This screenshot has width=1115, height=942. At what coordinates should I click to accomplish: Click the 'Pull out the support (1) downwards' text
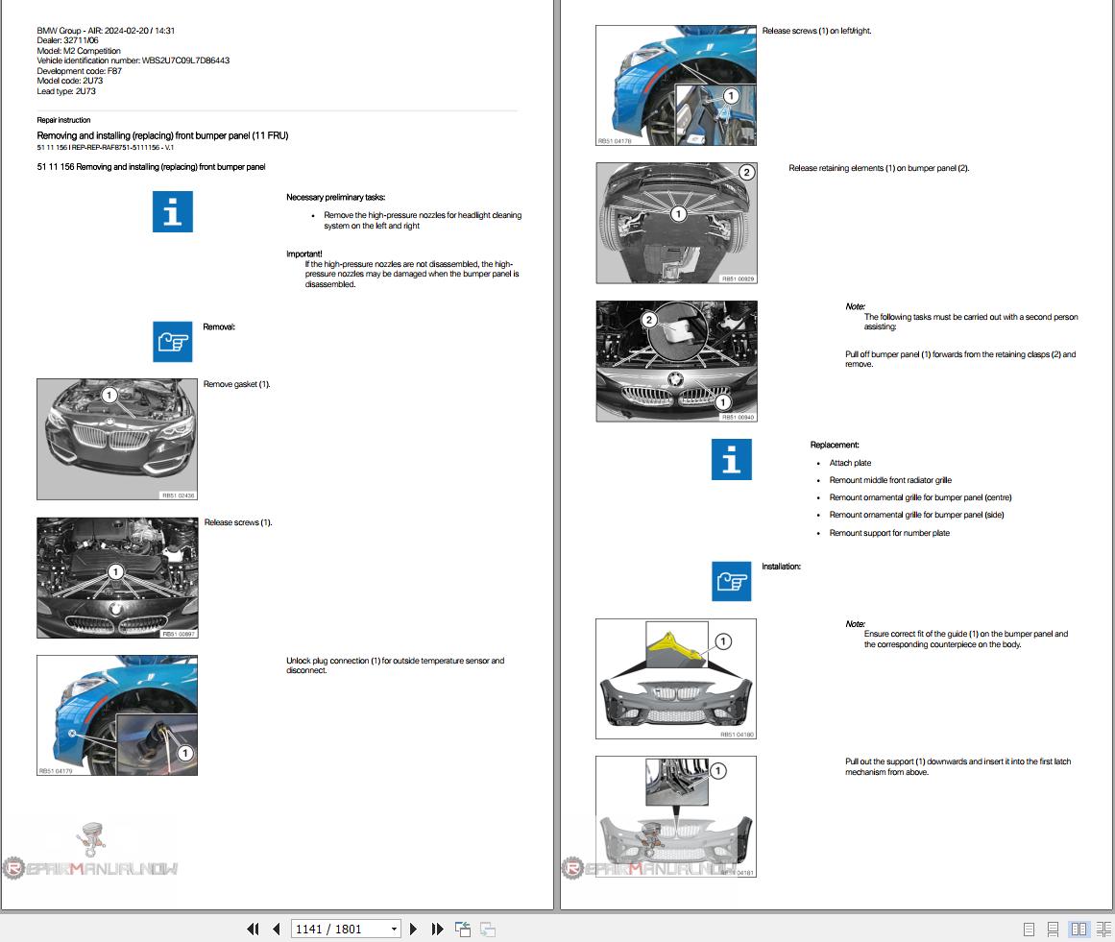click(x=957, y=766)
